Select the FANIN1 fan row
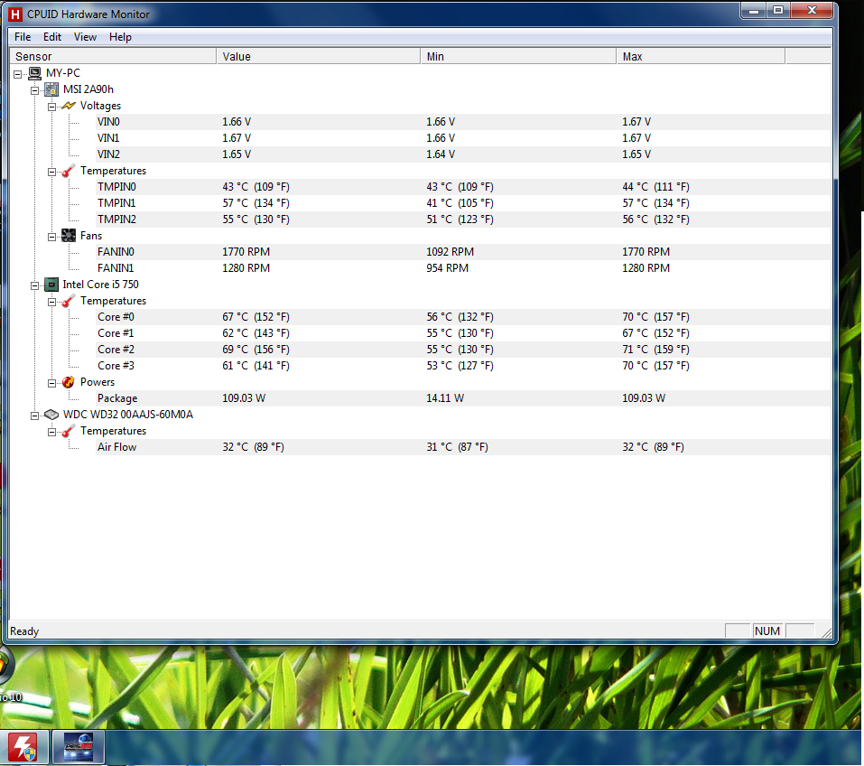 click(463, 268)
